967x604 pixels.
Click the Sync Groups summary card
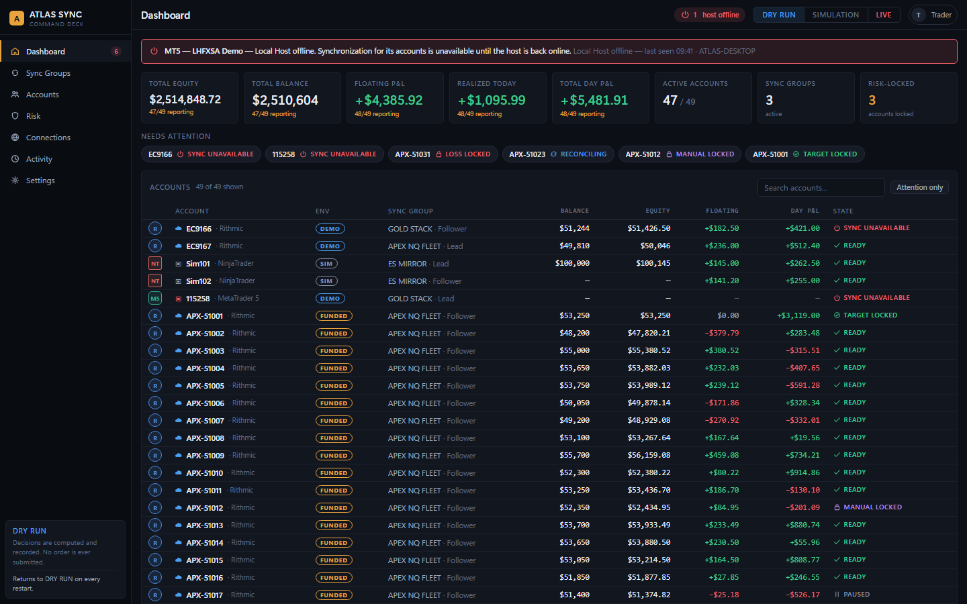coord(806,98)
